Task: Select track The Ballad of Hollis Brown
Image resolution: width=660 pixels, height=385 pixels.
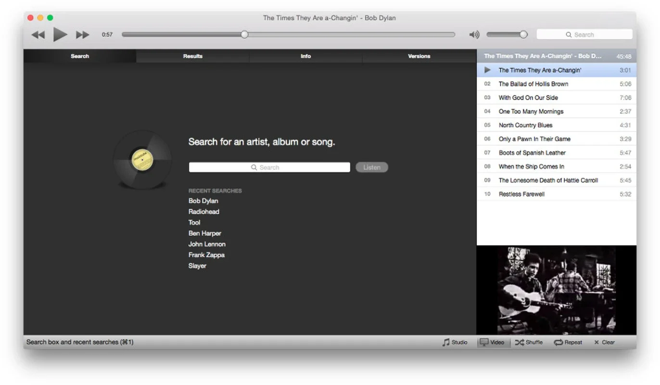Action: pyautogui.click(x=557, y=84)
